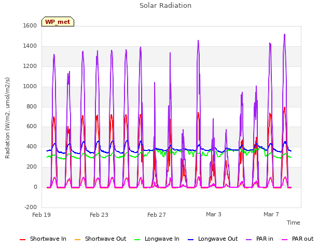Click the WP_met annotation label
The height and width of the screenshot is (249, 332).
[x=58, y=22]
